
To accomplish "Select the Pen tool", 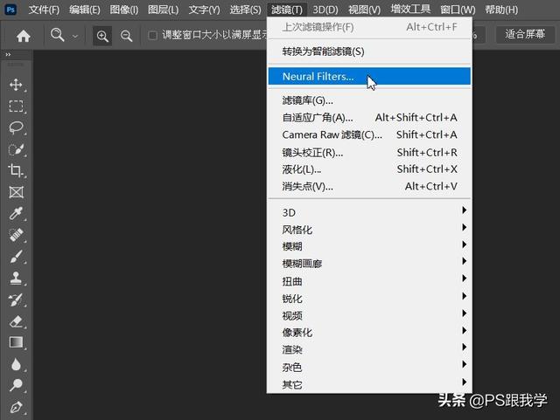I will (x=16, y=407).
